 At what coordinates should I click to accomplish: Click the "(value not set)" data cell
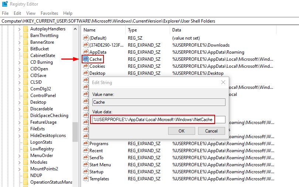186,38
